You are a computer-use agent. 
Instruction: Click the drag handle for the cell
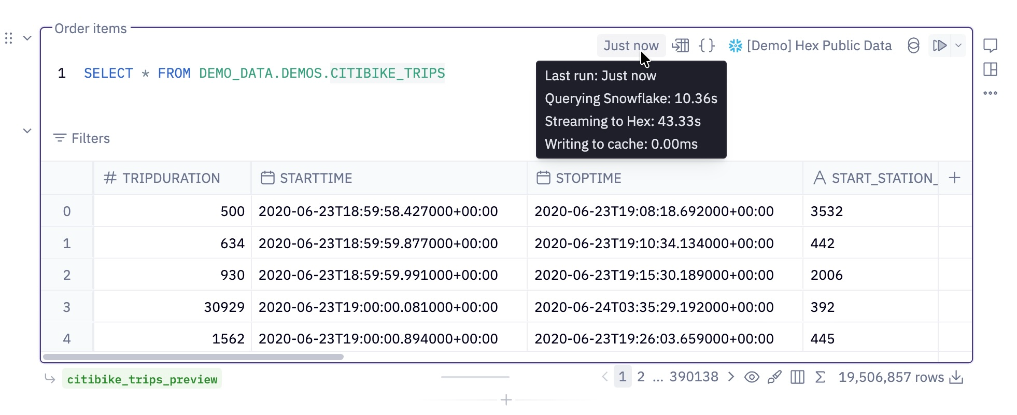(8, 38)
